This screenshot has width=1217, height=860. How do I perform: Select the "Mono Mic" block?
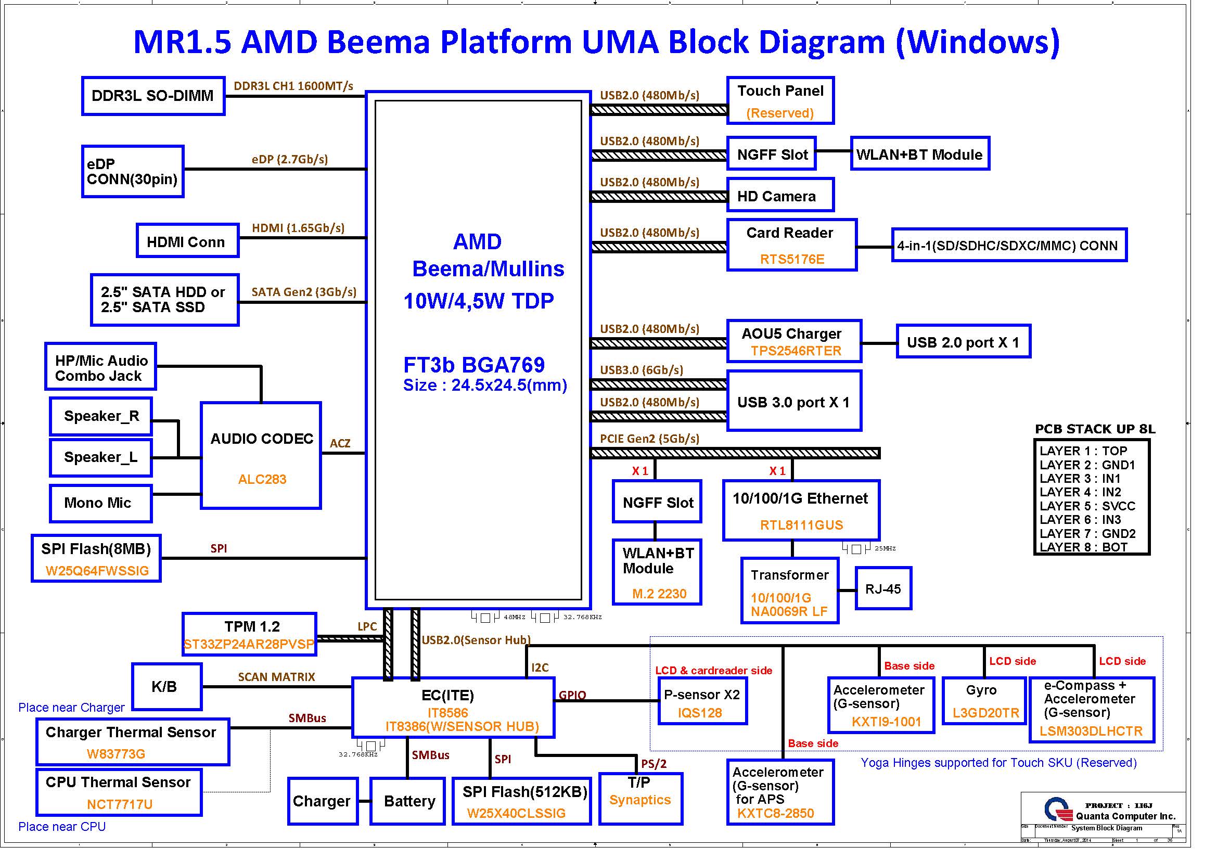pos(101,504)
